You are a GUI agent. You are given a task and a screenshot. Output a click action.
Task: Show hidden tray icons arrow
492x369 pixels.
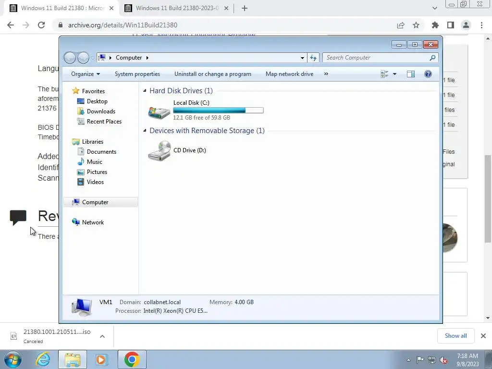(x=408, y=360)
